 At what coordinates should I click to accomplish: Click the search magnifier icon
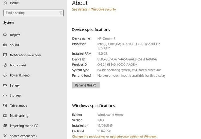(61, 13)
